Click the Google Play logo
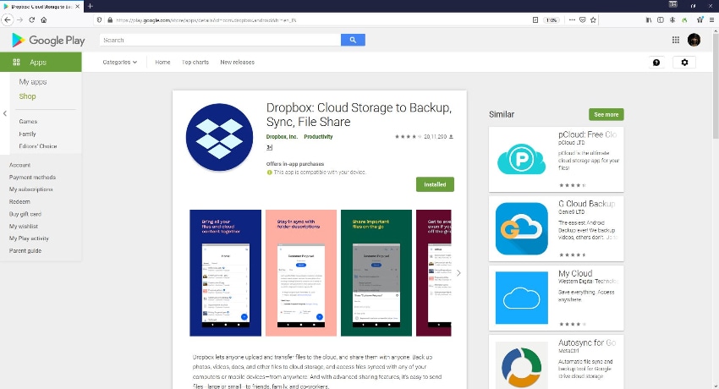This screenshot has height=389, width=719. 48,41
